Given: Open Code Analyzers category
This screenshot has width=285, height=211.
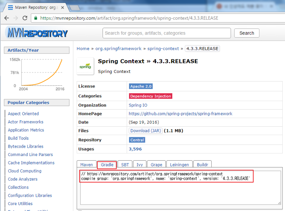Looking at the screenshot, I should pyautogui.click(x=23, y=179).
